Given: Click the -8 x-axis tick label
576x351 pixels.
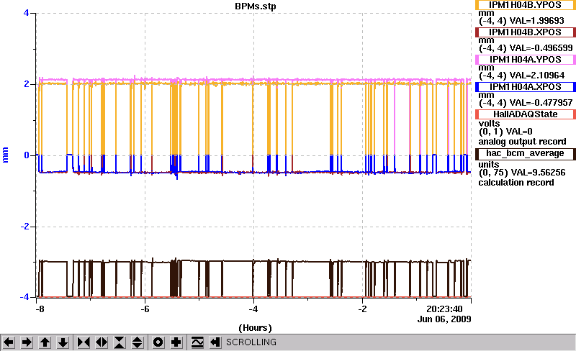Looking at the screenshot, I should (x=40, y=309).
